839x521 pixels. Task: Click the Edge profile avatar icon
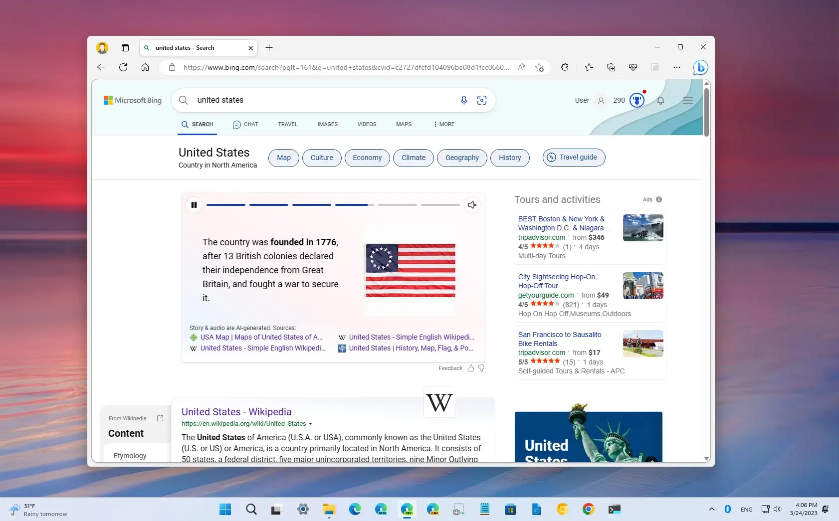[102, 48]
